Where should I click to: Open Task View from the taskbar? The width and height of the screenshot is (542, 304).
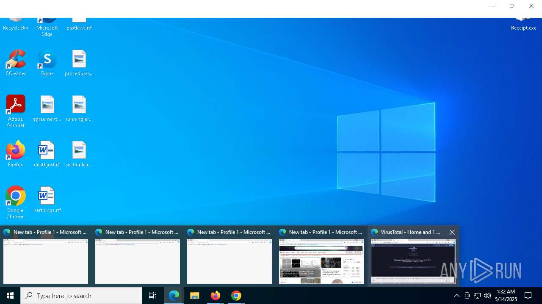click(x=152, y=296)
